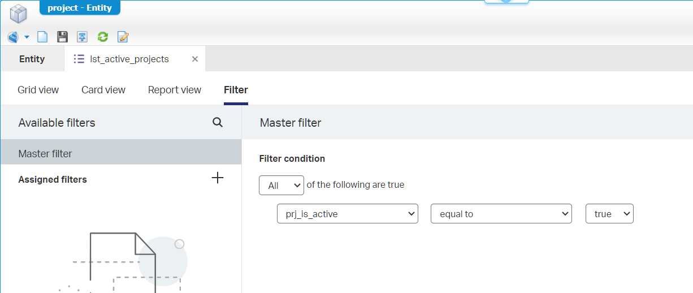Click the cube application logo icon
The height and width of the screenshot is (293, 693).
(19, 13)
